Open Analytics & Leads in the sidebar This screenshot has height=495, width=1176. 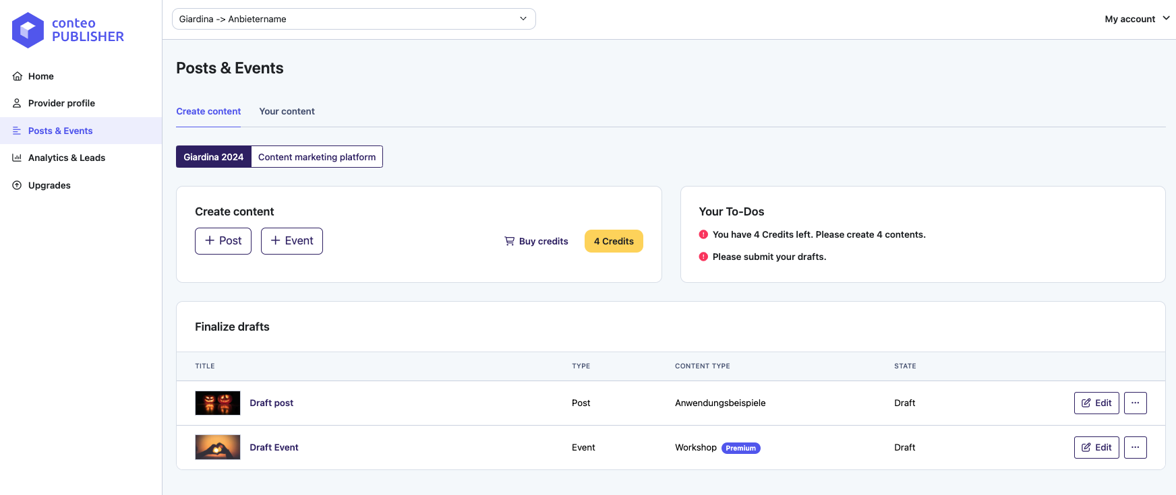(x=81, y=158)
